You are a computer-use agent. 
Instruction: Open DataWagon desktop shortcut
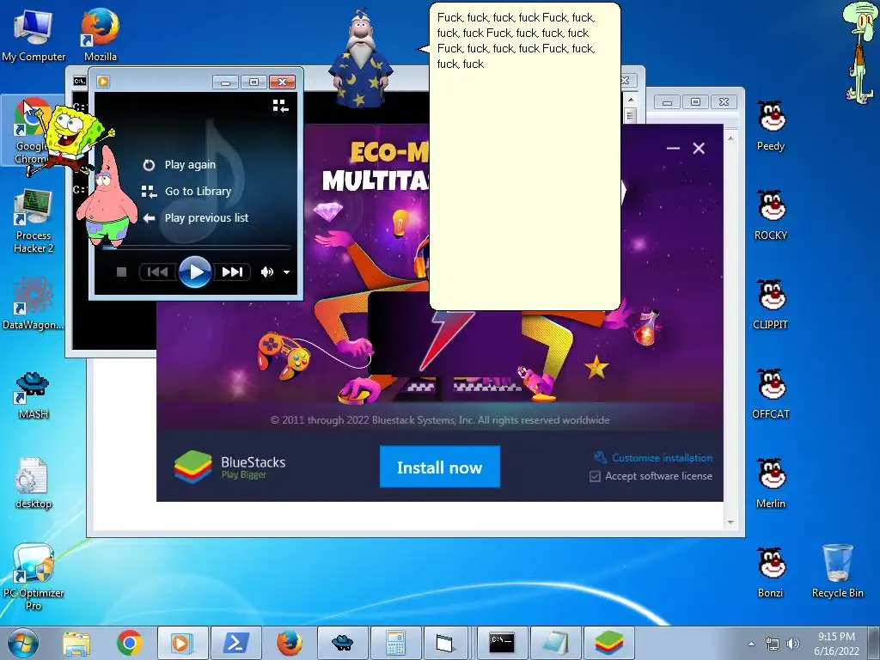pos(34,303)
